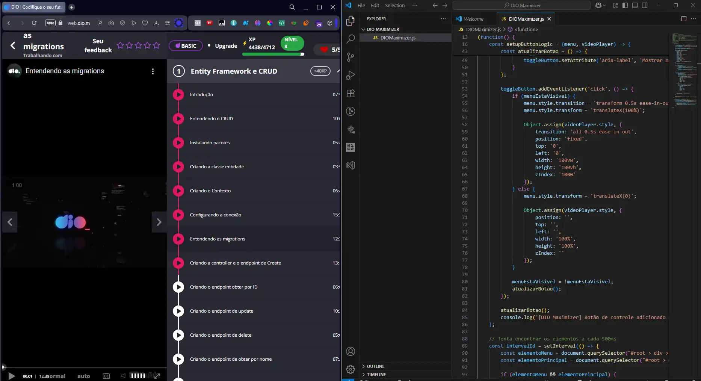701x381 pixels.
Task: Open the File menu in VS Code
Action: coord(361,5)
